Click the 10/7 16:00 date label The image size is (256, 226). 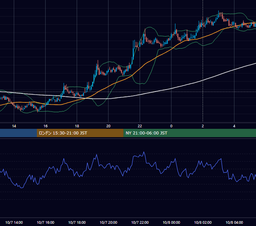coord(46,222)
